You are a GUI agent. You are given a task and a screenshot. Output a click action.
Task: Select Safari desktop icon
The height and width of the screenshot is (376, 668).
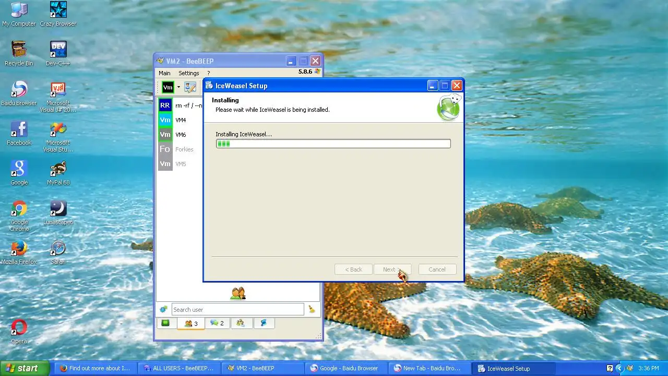pyautogui.click(x=58, y=252)
